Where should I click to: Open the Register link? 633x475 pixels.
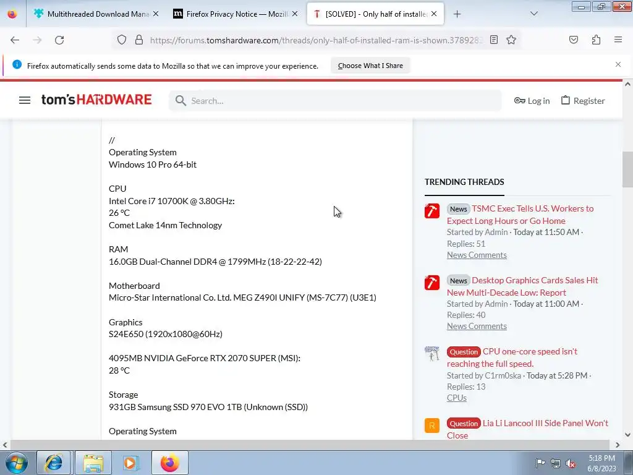(x=583, y=101)
